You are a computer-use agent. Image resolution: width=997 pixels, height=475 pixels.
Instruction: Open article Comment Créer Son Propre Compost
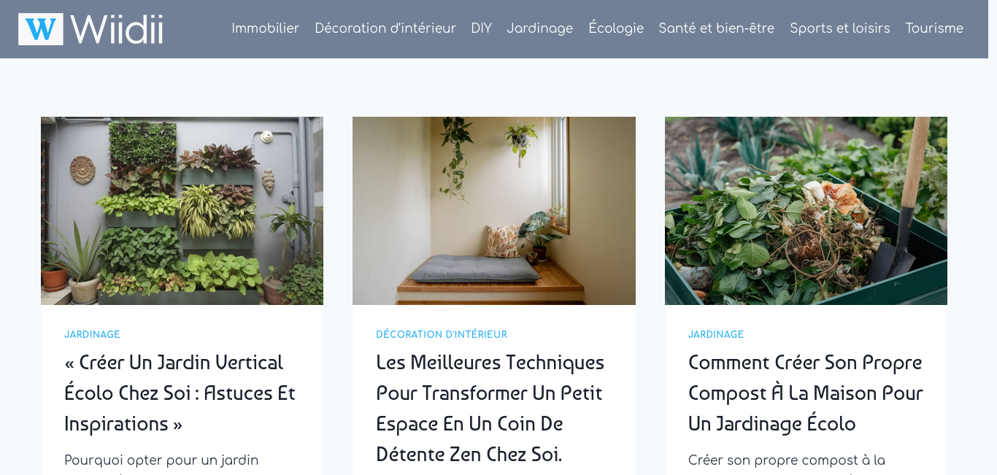point(806,393)
